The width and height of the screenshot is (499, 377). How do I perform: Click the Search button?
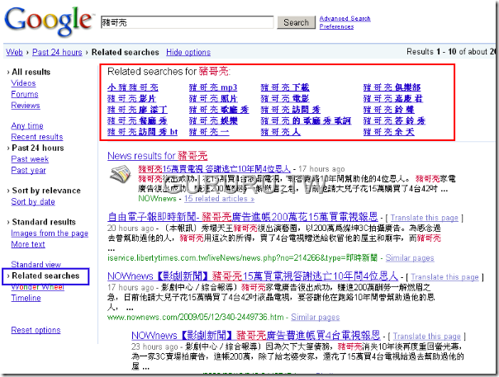coord(296,22)
